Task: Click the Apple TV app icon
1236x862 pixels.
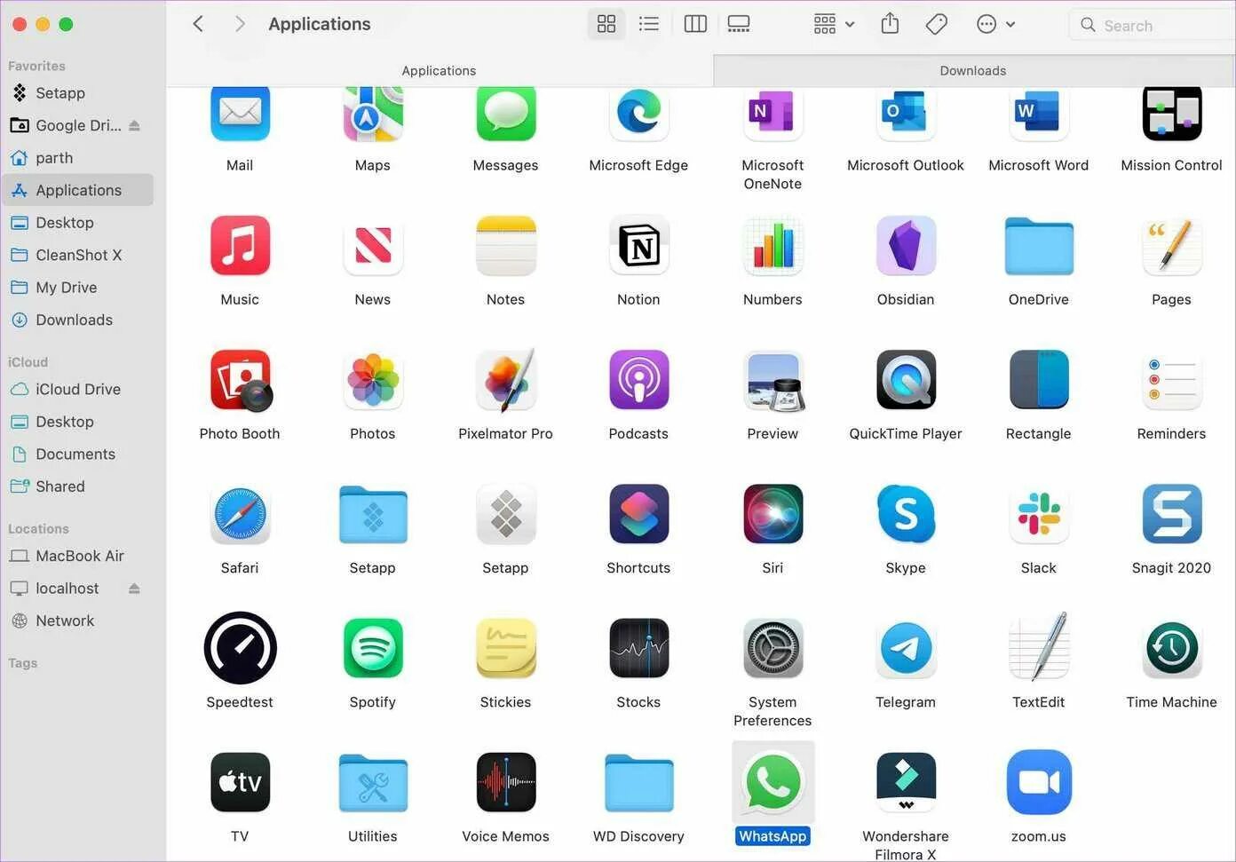Action: click(x=240, y=782)
